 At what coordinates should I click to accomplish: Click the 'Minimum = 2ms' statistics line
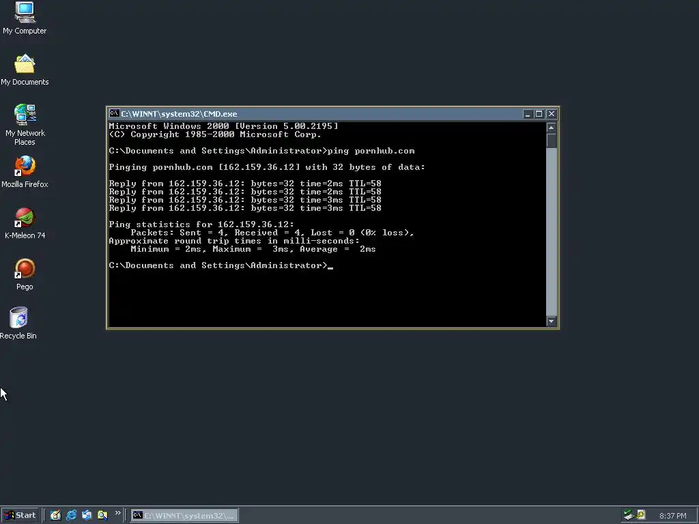coord(253,249)
